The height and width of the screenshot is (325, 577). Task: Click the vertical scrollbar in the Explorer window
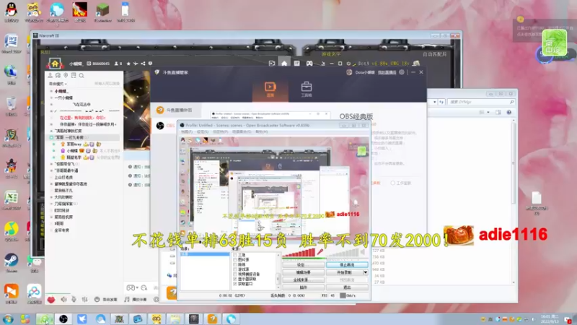pos(514,201)
